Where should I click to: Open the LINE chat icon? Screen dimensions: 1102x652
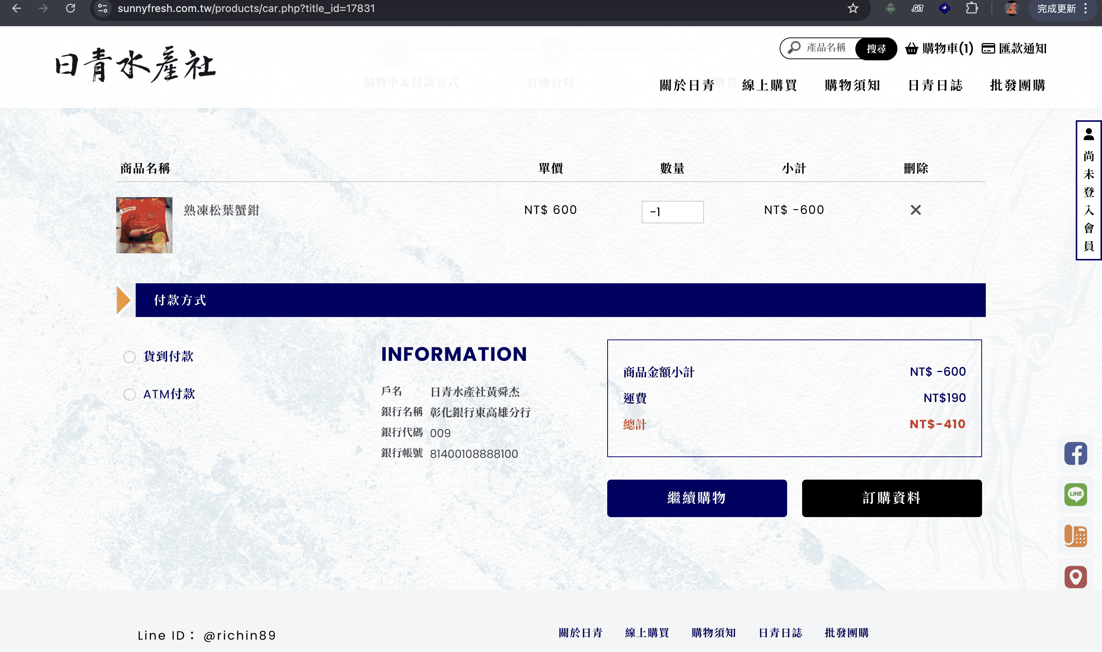[1076, 495]
